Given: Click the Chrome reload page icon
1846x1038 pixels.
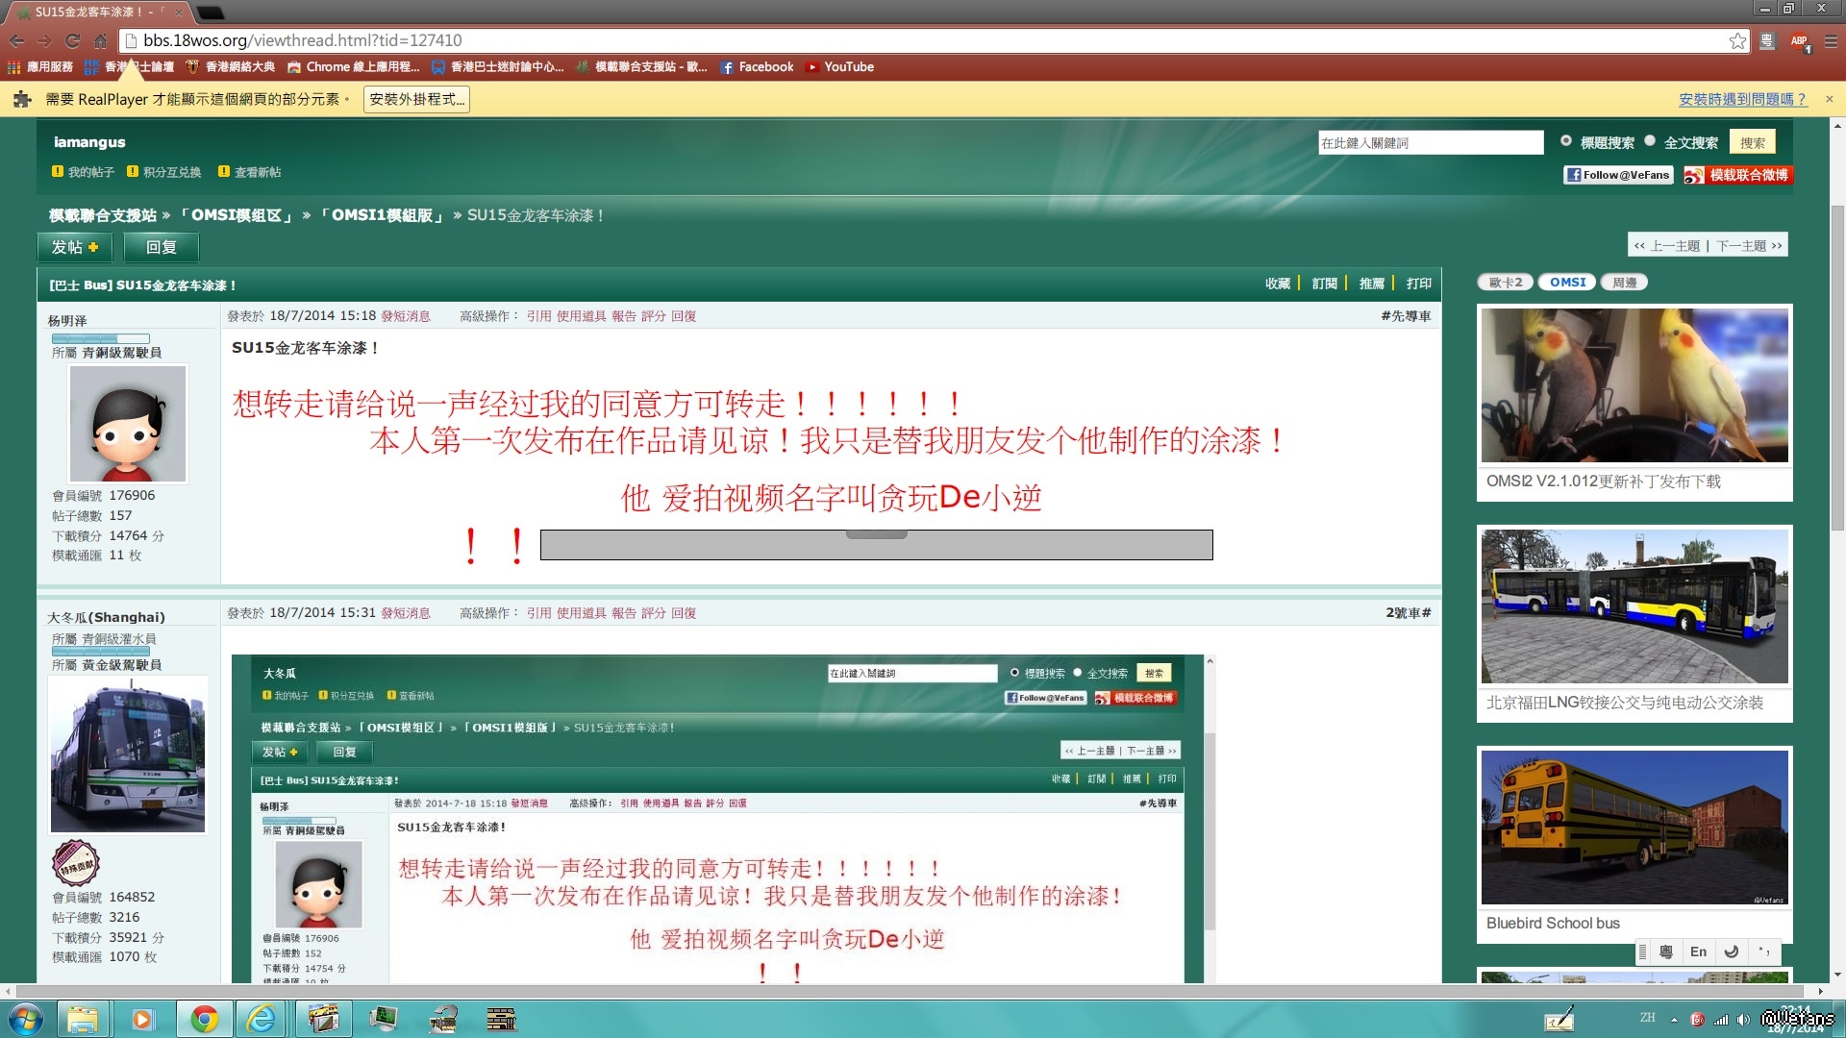Looking at the screenshot, I should click(73, 40).
